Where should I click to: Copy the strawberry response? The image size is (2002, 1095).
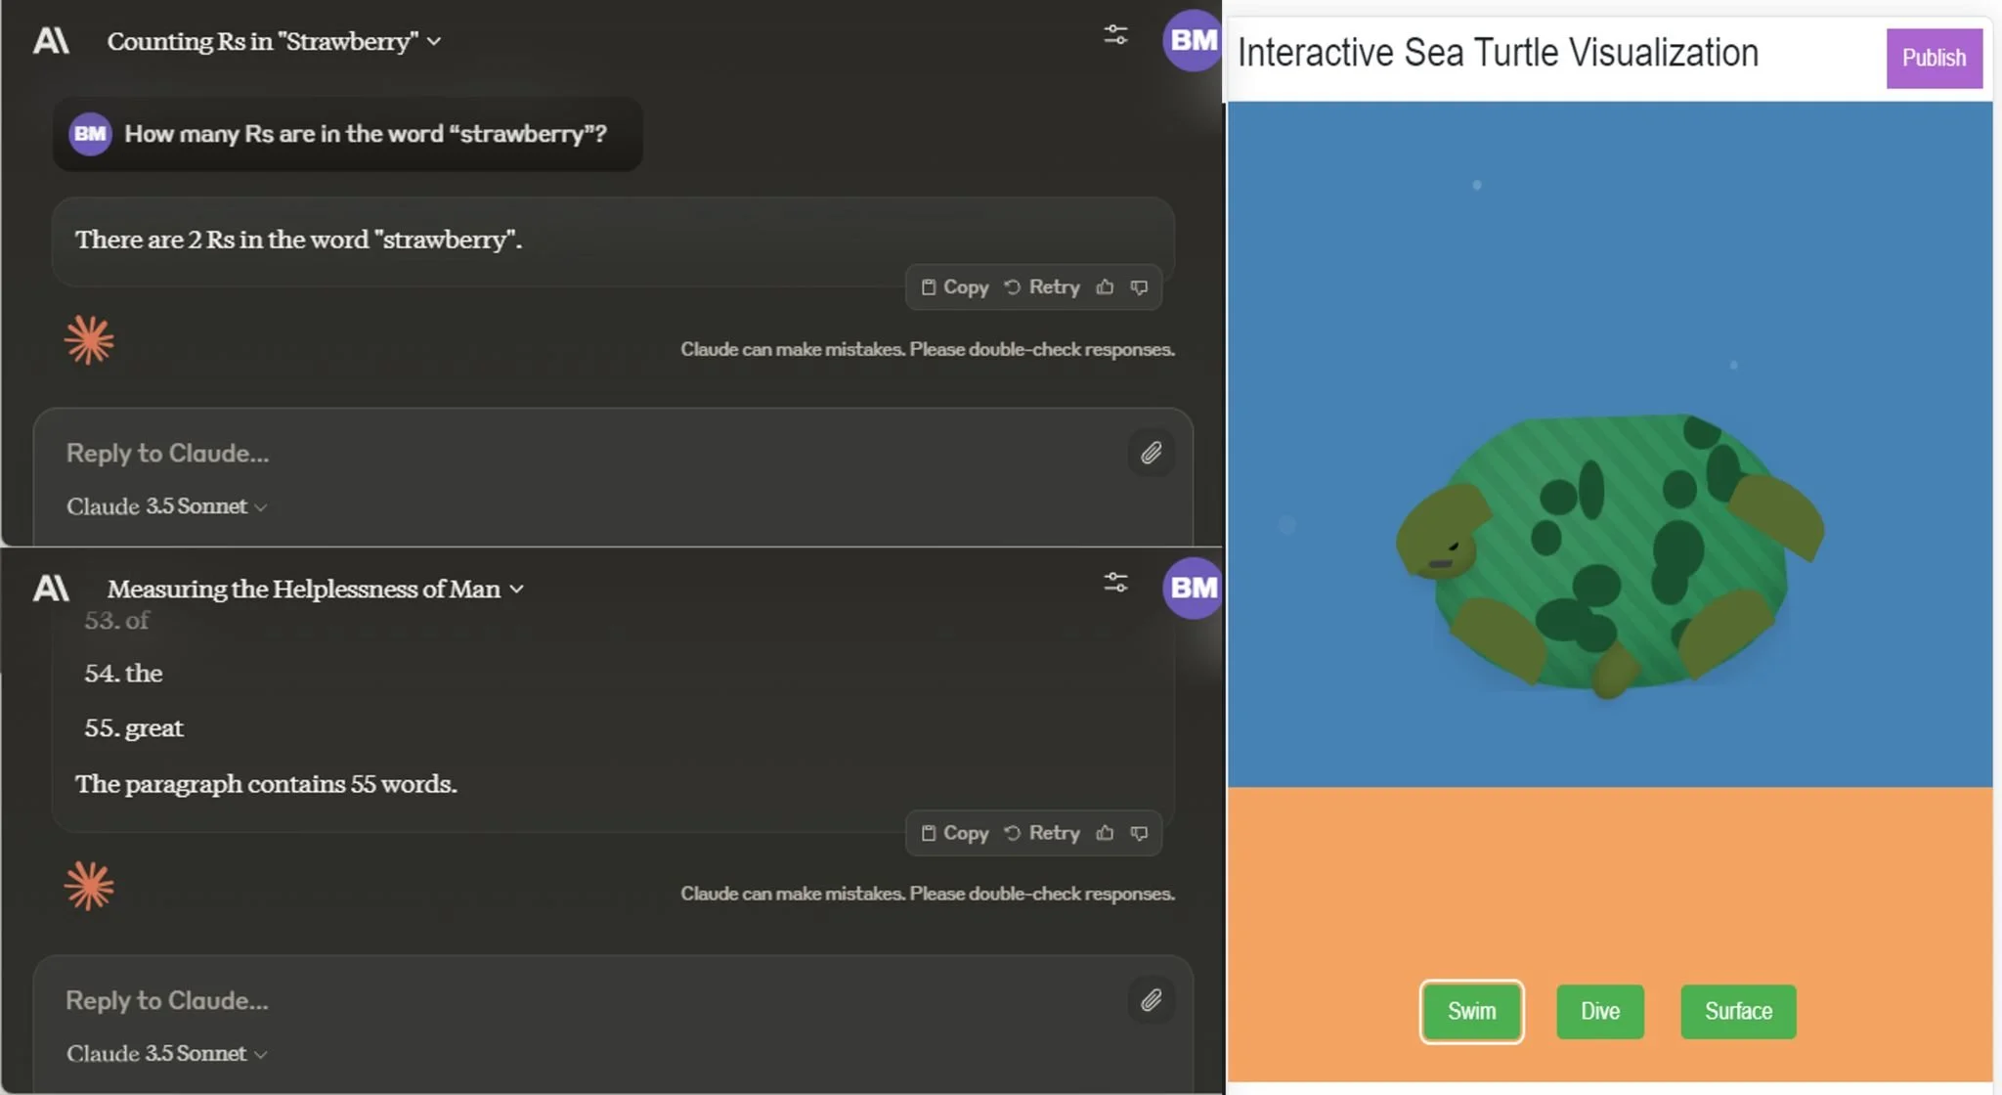click(x=955, y=287)
